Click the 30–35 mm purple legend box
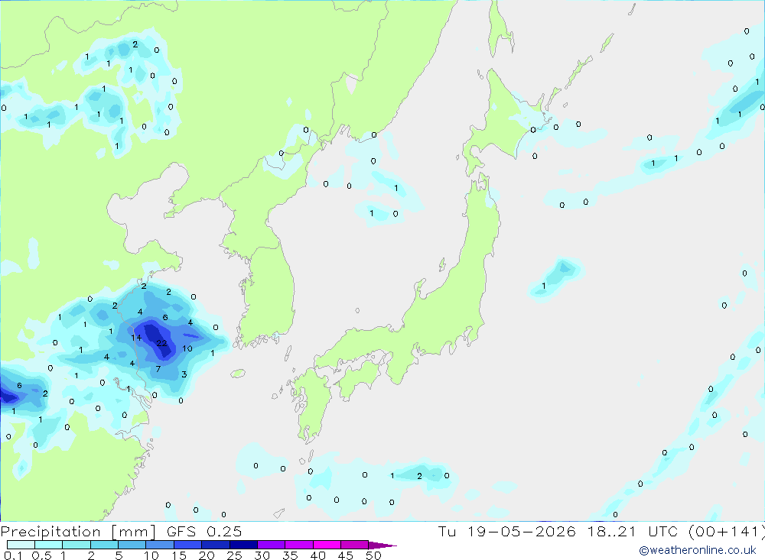Image resolution: width=765 pixels, height=560 pixels. pos(272,545)
